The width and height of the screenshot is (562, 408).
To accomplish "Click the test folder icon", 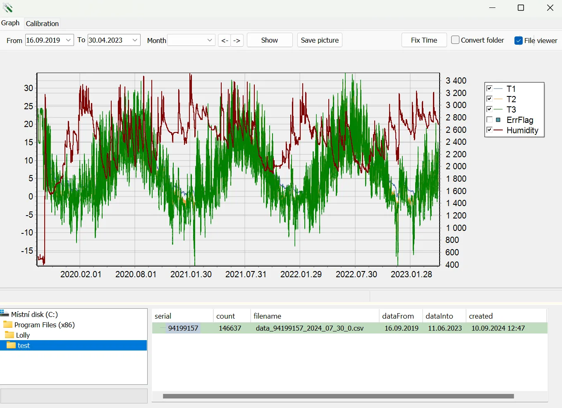I will [12, 346].
